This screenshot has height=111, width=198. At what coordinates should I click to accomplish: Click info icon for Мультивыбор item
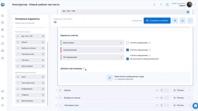point(43,101)
